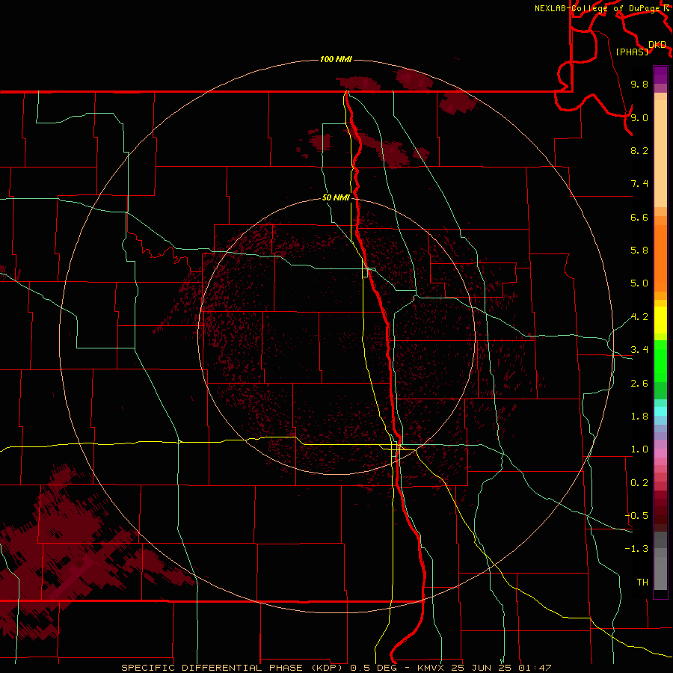Click the 0.2 scale value
Screen dimensions: 673x673
(639, 483)
